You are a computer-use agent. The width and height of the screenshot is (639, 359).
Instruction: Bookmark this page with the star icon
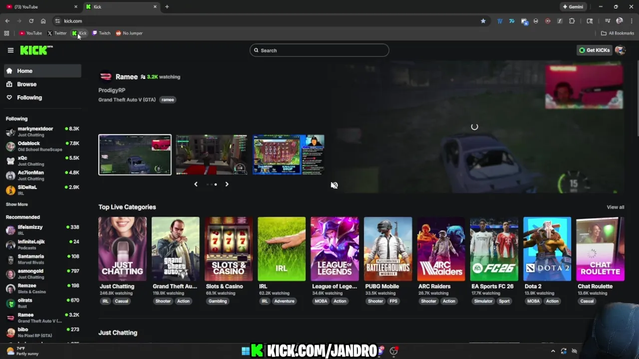483,21
